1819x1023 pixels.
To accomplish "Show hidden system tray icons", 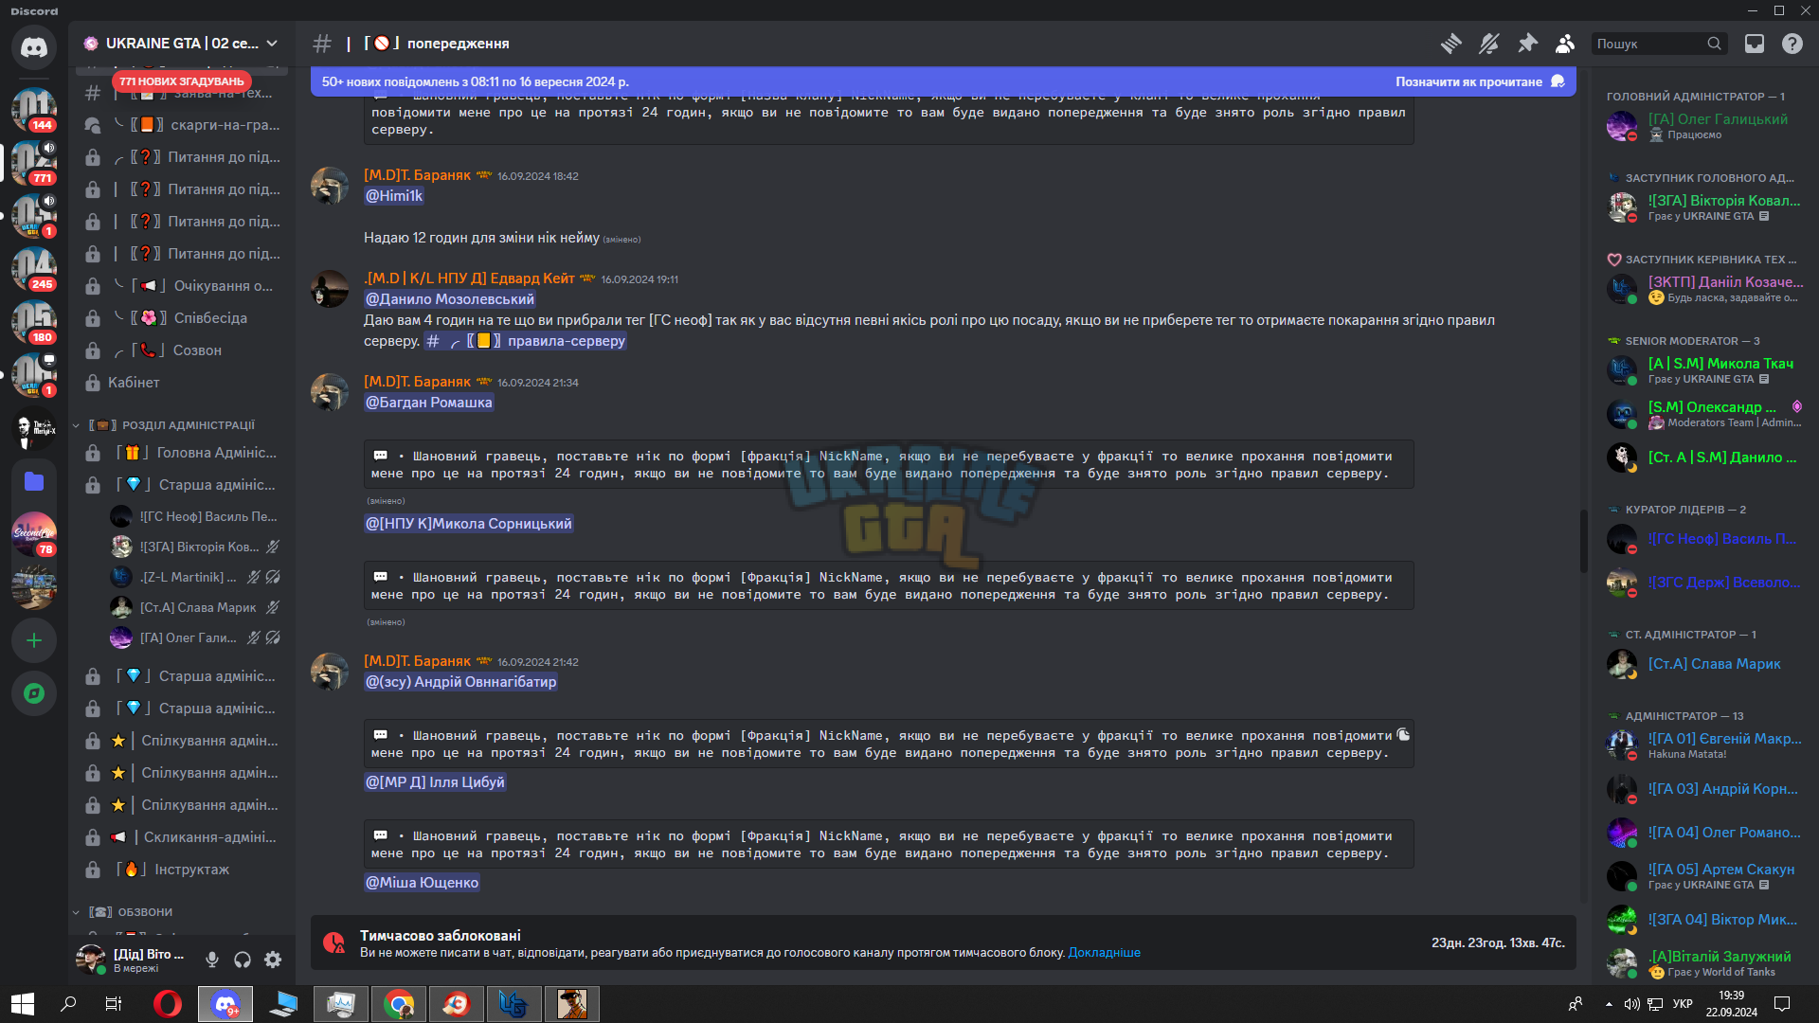I will [1609, 1004].
